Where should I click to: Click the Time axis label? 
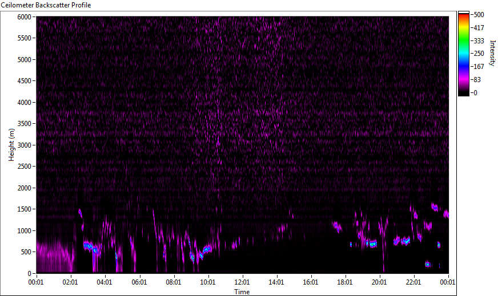[242, 292]
